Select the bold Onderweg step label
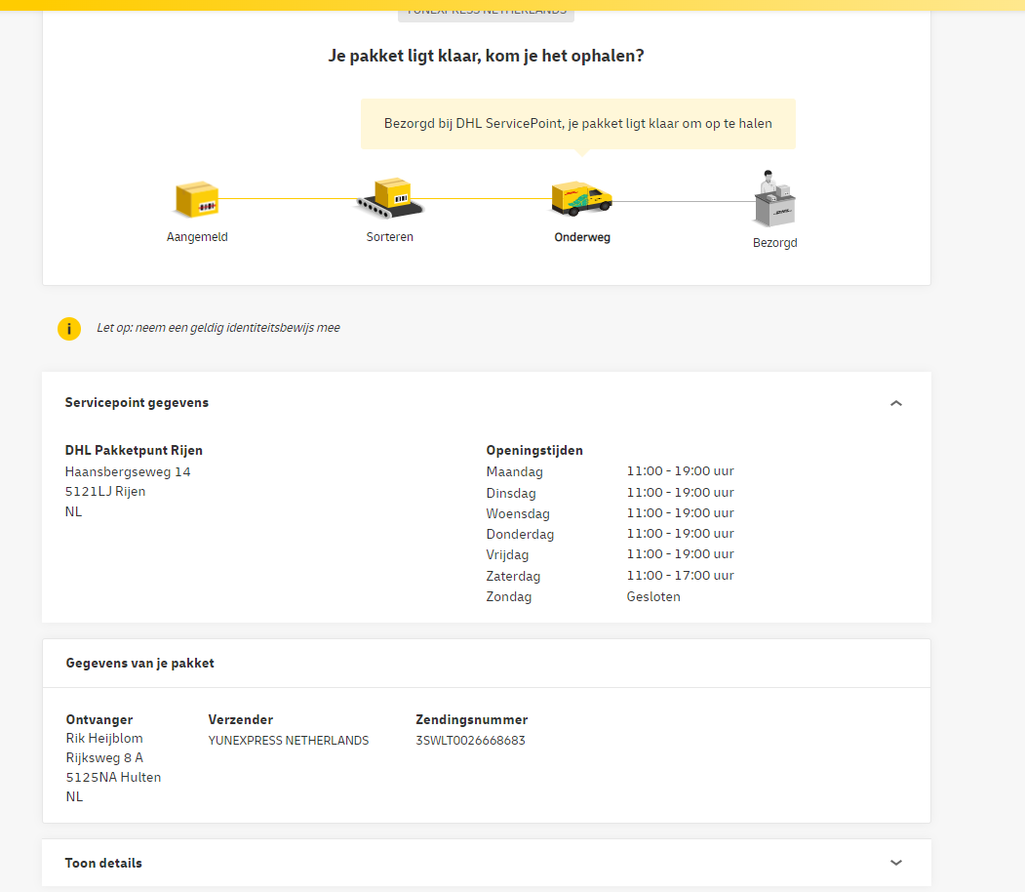Image resolution: width=1025 pixels, height=892 pixels. 582,237
